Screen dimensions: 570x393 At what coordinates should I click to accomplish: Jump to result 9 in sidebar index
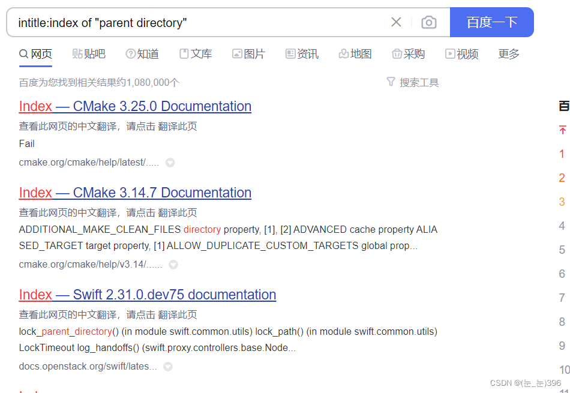pyautogui.click(x=562, y=346)
